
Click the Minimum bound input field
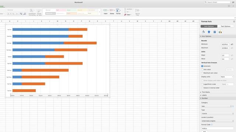click(x=225, y=44)
